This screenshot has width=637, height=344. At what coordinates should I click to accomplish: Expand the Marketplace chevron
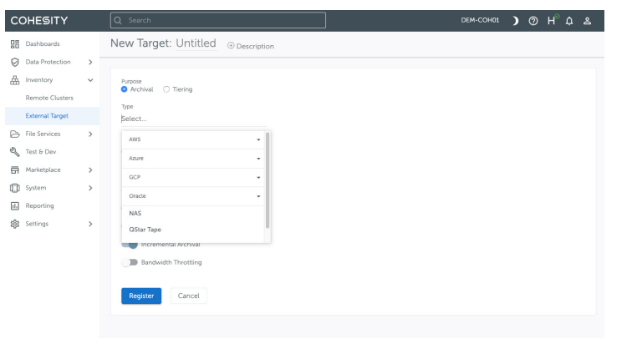90,170
